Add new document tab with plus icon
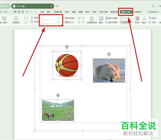This screenshot has height=140, width=161. tap(57, 6)
